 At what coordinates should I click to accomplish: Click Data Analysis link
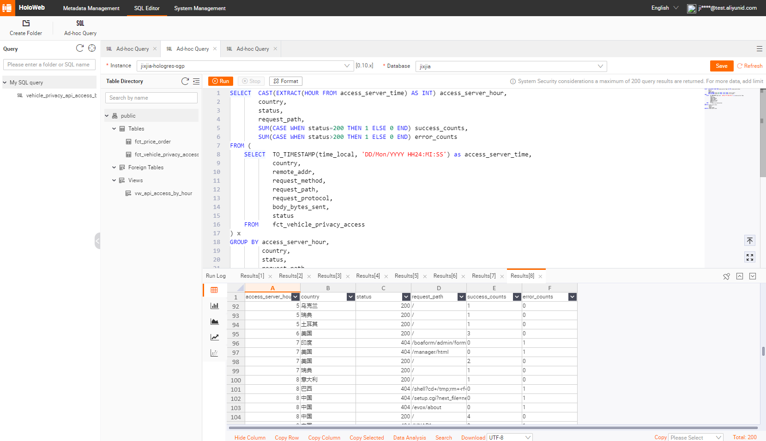(x=410, y=438)
